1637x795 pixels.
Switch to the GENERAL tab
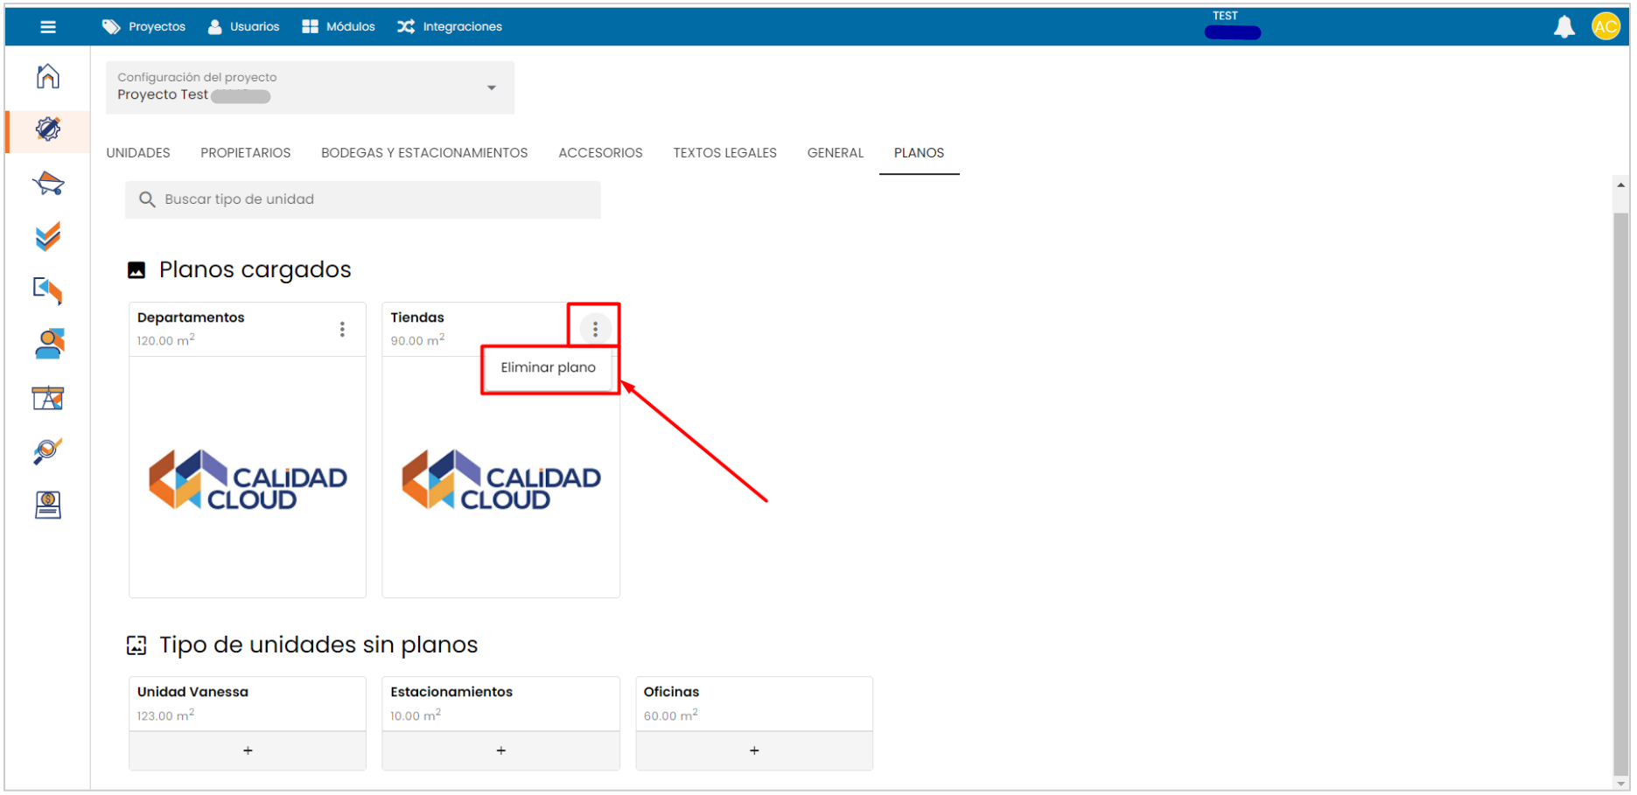click(x=836, y=153)
